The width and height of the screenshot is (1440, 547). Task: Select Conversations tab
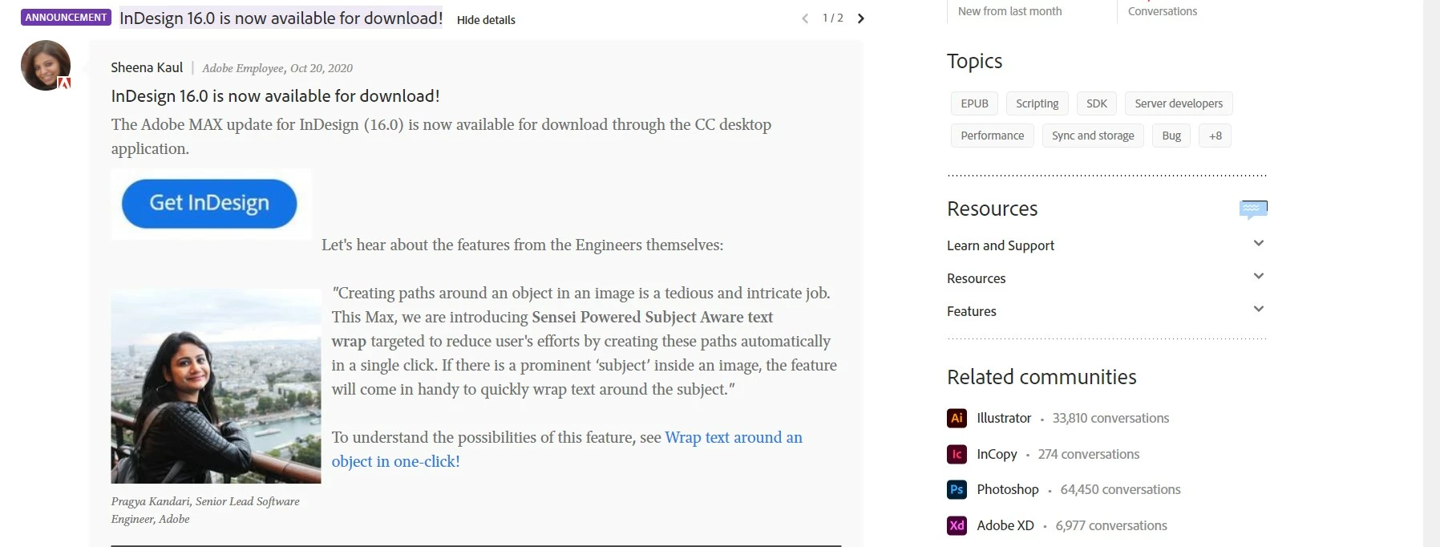pyautogui.click(x=1163, y=11)
